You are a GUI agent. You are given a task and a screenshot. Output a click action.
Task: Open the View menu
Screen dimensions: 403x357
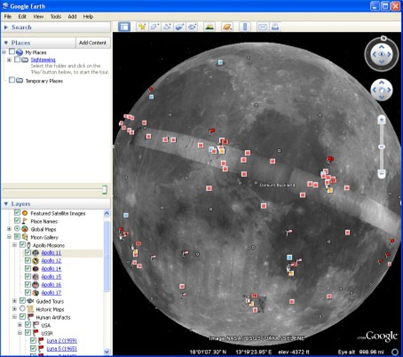[x=38, y=17]
